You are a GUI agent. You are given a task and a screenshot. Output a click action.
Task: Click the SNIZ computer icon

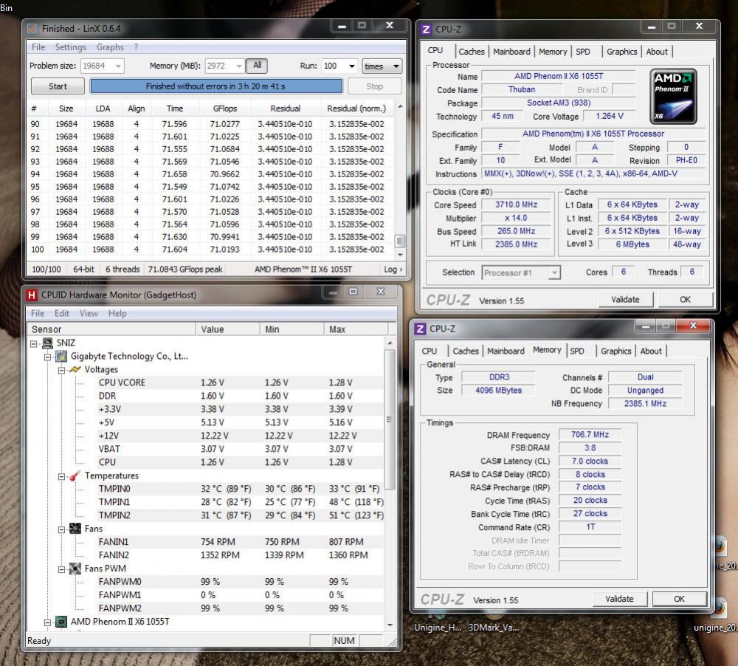coord(47,343)
